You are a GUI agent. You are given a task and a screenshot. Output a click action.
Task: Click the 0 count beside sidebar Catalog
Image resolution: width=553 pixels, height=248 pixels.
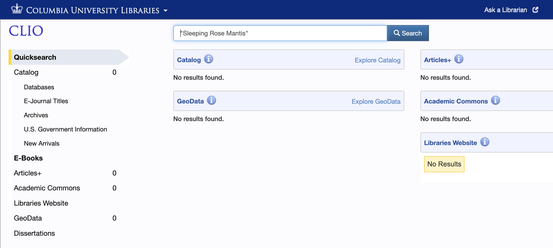[x=114, y=72]
